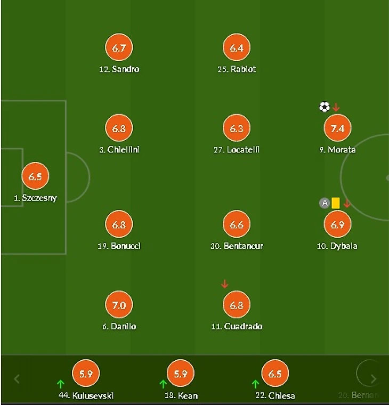Click green sub-on arrow beside Chiesa
This screenshot has height=405, width=389.
pos(255,384)
